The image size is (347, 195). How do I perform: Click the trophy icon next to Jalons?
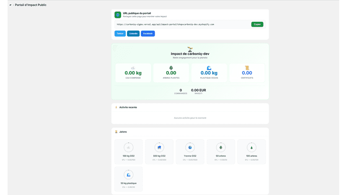tap(116, 132)
